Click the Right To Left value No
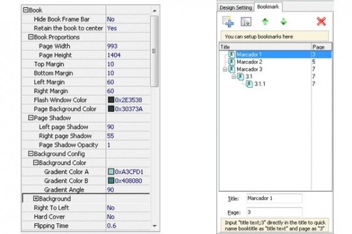This screenshot has height=234, width=352. (x=111, y=208)
